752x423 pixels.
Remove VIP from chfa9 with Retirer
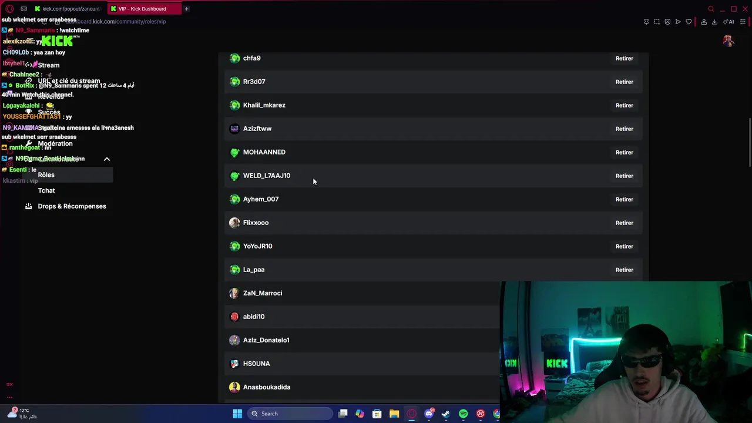pyautogui.click(x=624, y=58)
